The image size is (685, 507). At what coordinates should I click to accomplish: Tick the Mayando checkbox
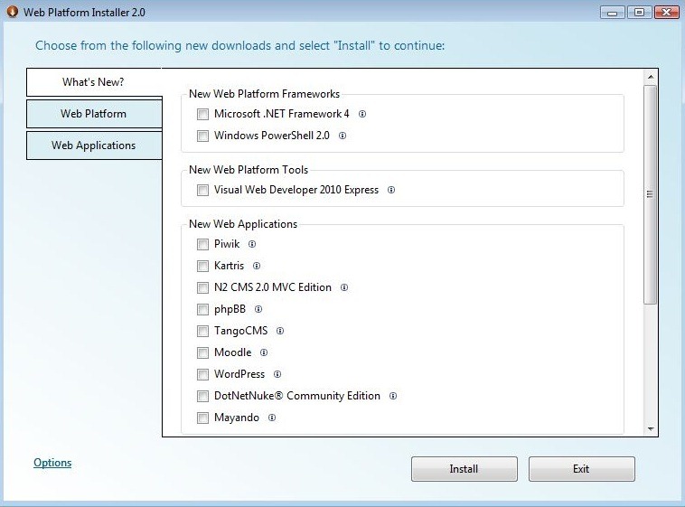click(202, 418)
